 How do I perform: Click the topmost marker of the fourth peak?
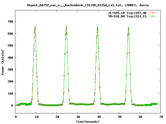point(129,27)
